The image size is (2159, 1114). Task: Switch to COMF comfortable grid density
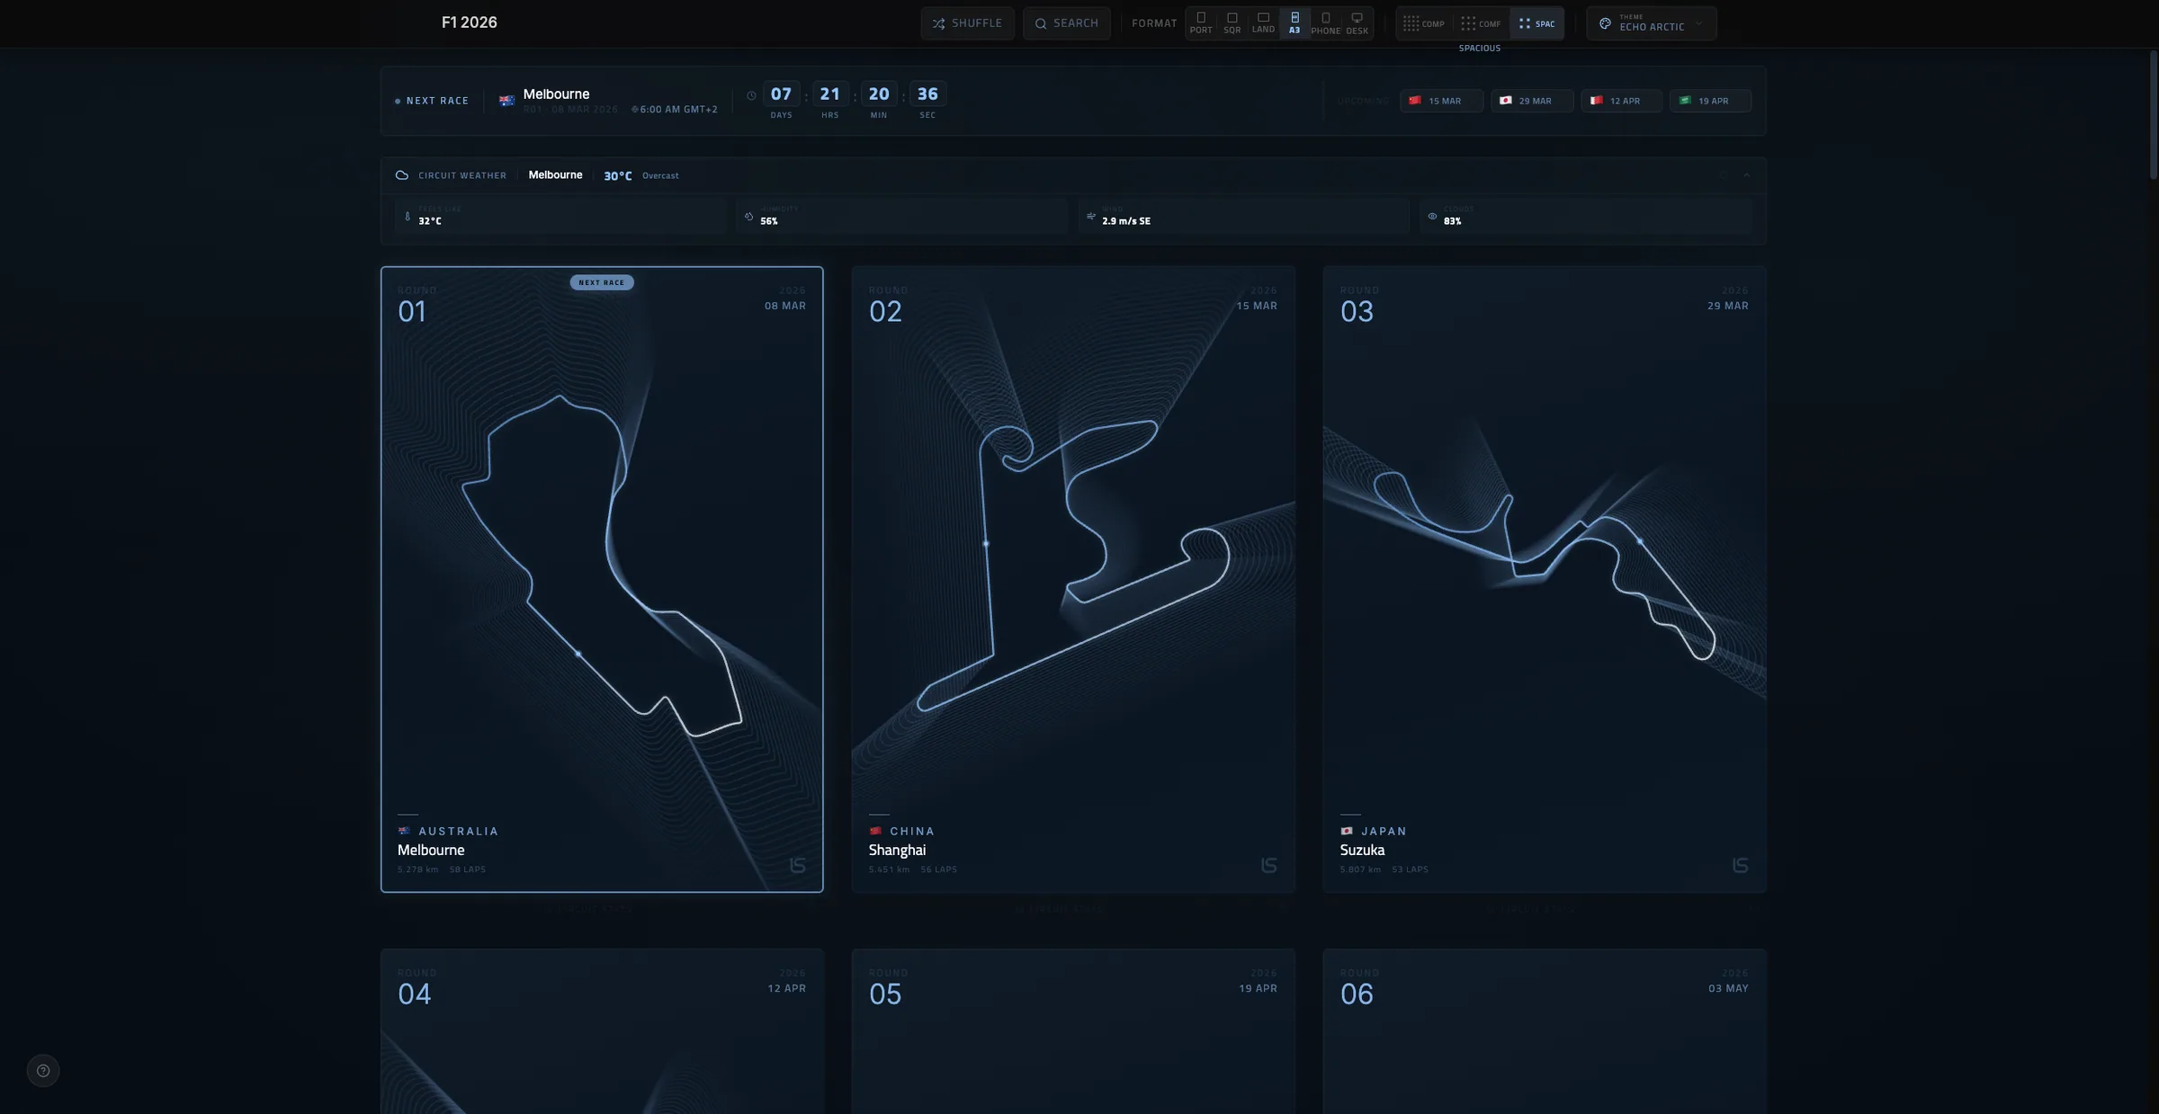pos(1481,23)
